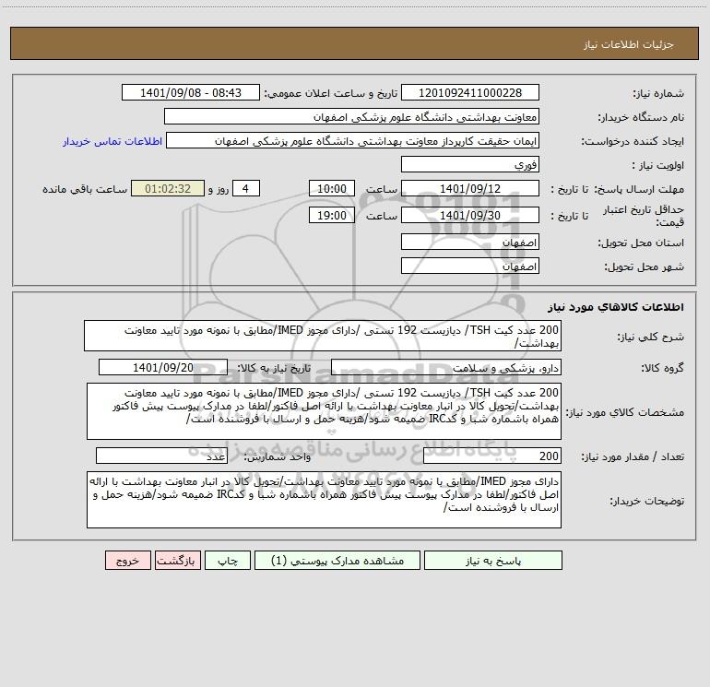Click the شرح کلی نیاز text box
This screenshot has width=710, height=687.
point(323,336)
